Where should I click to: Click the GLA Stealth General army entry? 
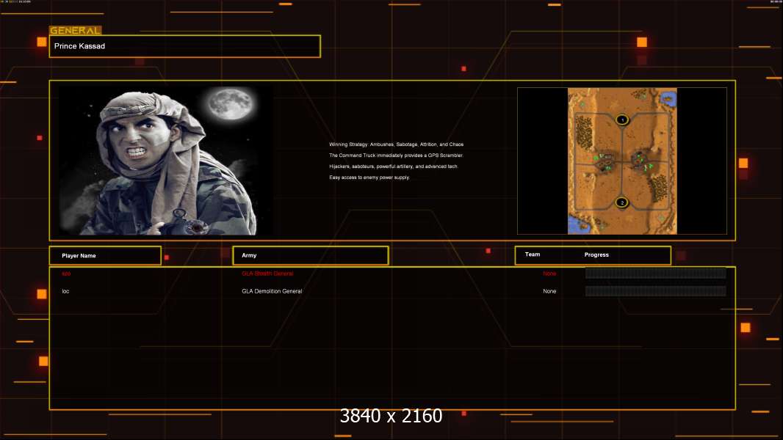click(x=267, y=274)
